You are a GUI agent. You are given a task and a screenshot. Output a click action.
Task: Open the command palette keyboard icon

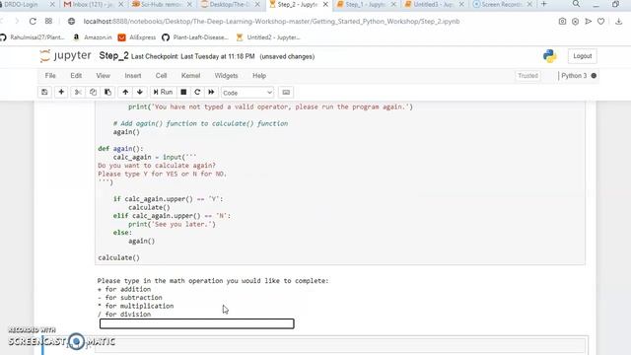(x=286, y=92)
